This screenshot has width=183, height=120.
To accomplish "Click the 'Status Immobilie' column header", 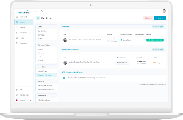I will (126, 34).
